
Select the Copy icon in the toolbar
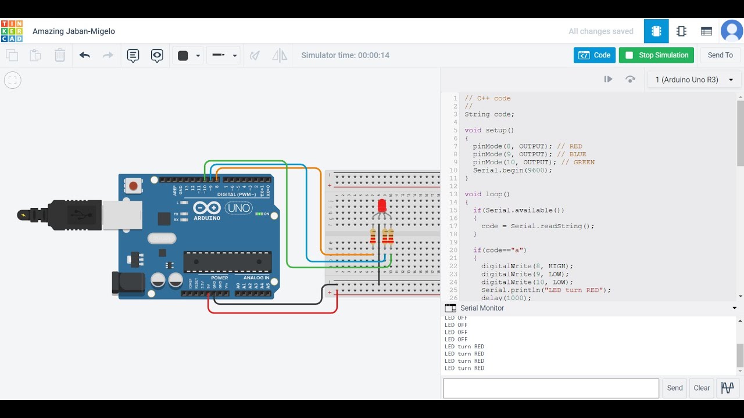(12, 56)
